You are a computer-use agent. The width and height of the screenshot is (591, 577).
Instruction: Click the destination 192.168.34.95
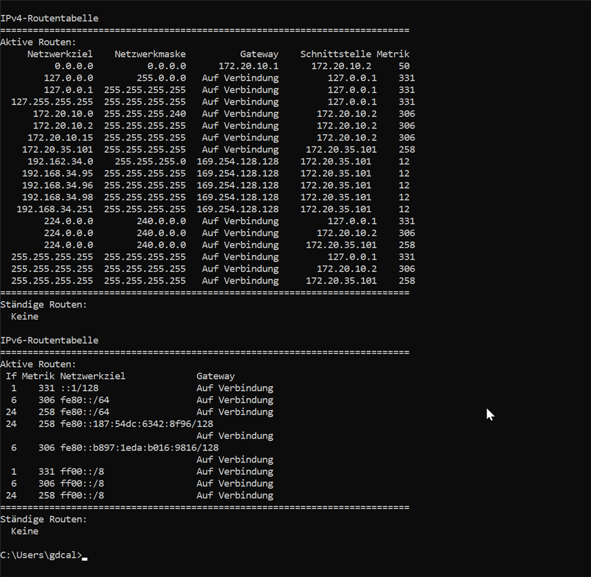(x=58, y=174)
